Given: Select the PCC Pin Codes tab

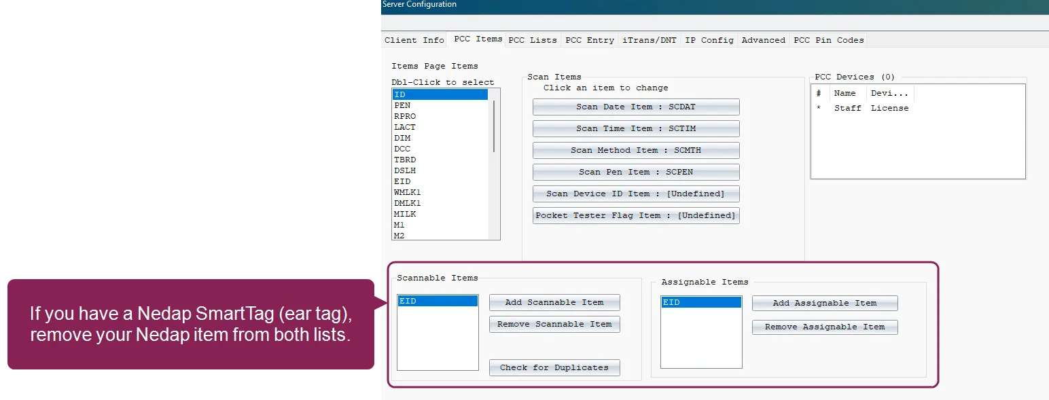Looking at the screenshot, I should pyautogui.click(x=829, y=40).
